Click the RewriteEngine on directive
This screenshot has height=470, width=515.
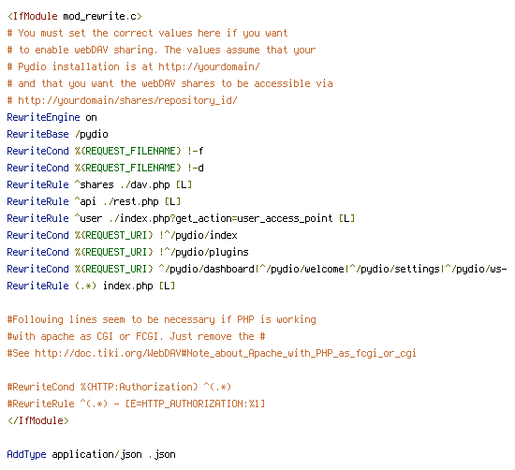51,117
